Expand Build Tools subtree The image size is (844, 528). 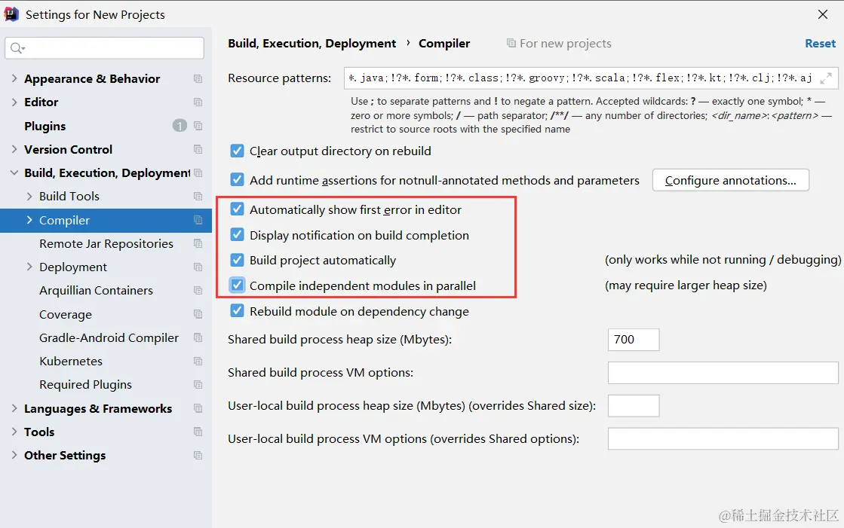[x=29, y=197]
